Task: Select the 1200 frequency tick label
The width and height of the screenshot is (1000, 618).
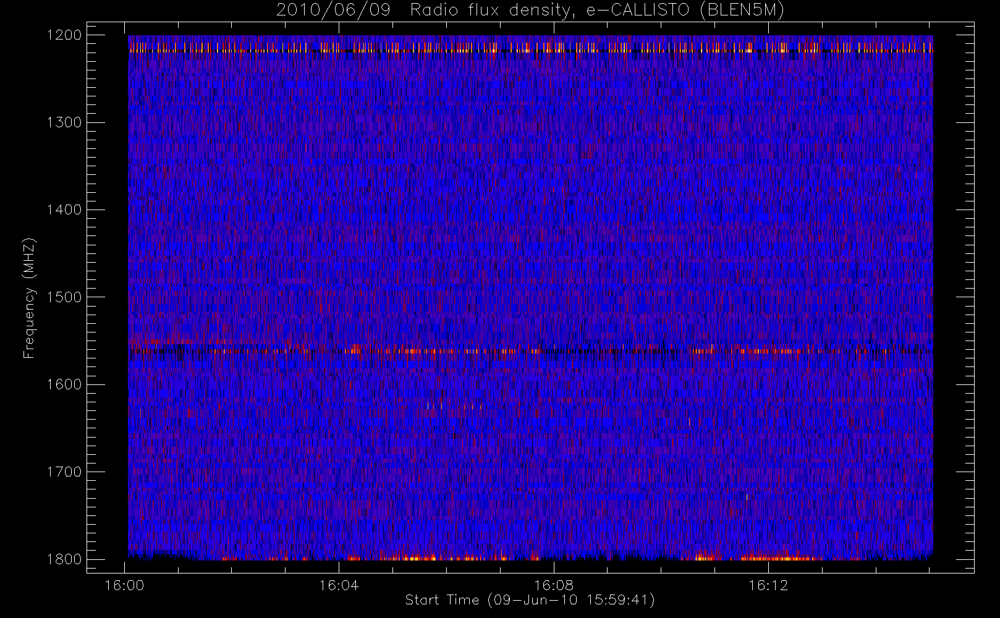Action: [64, 35]
